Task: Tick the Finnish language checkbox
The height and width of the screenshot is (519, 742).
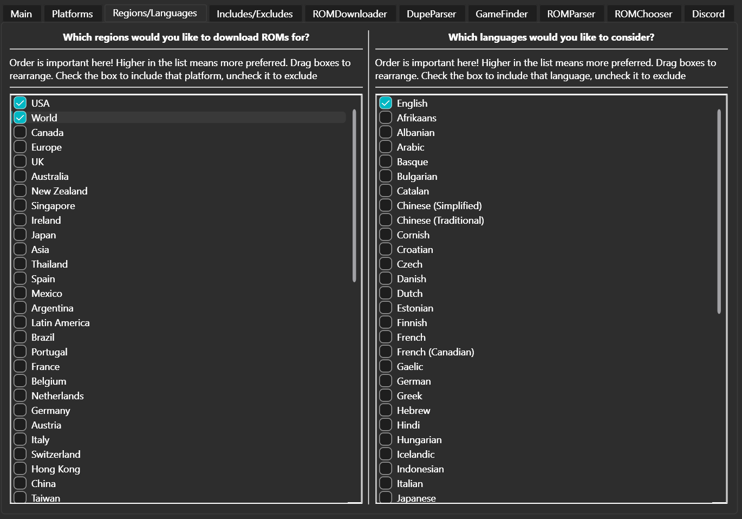Action: [386, 322]
